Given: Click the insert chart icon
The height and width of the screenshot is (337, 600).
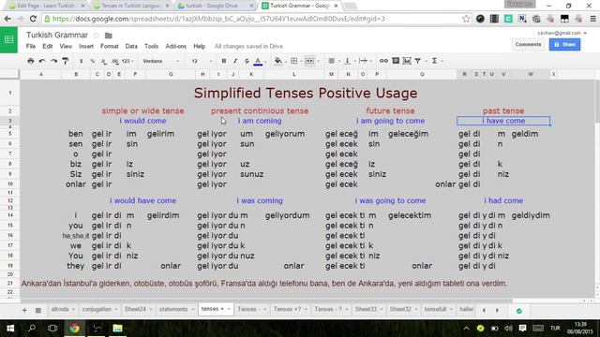Looking at the screenshot, I should tap(407, 61).
